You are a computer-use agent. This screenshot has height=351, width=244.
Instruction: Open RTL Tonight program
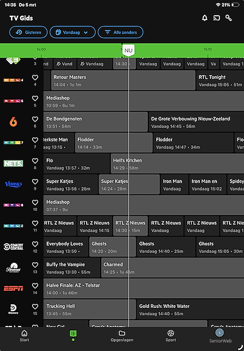(x=220, y=80)
